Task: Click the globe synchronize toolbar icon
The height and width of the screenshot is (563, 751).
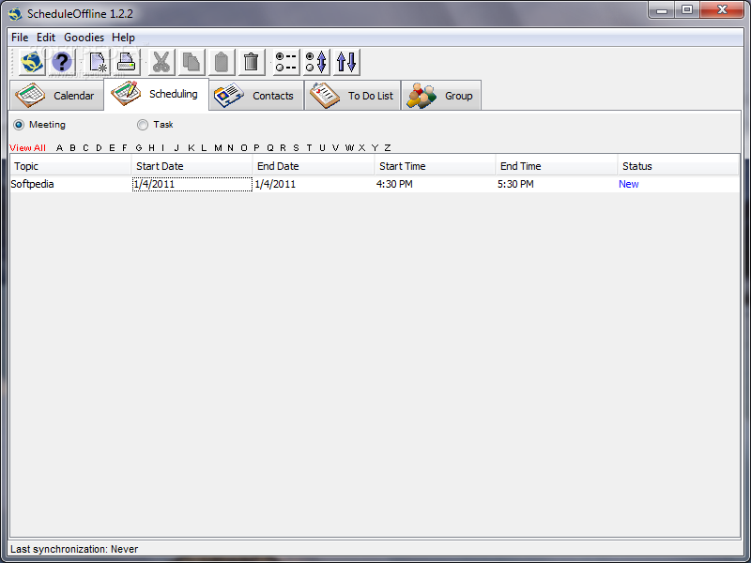Action: (x=32, y=62)
